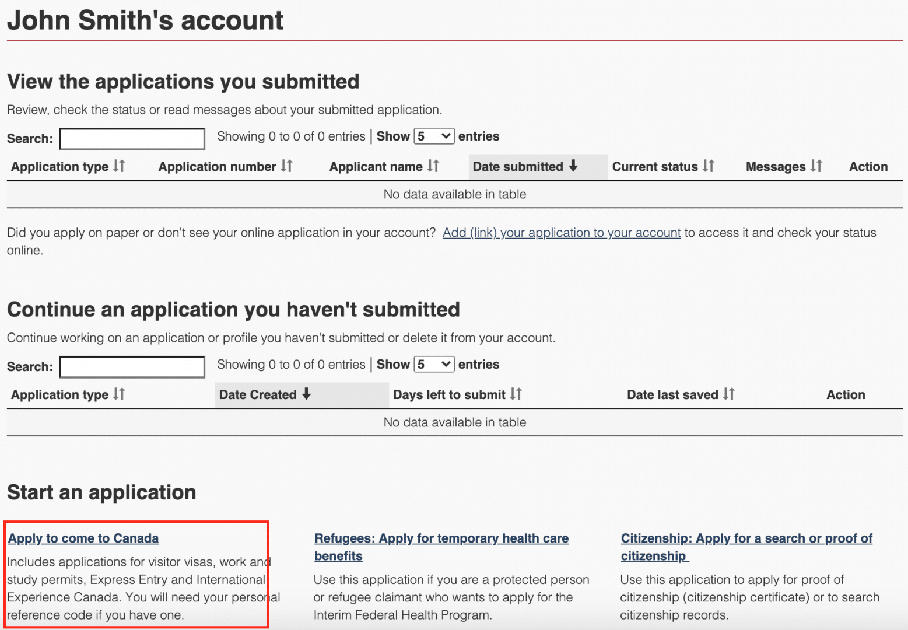Open Refugees temporary health care benefits application
Viewport: 908px width, 630px height.
pos(441,538)
